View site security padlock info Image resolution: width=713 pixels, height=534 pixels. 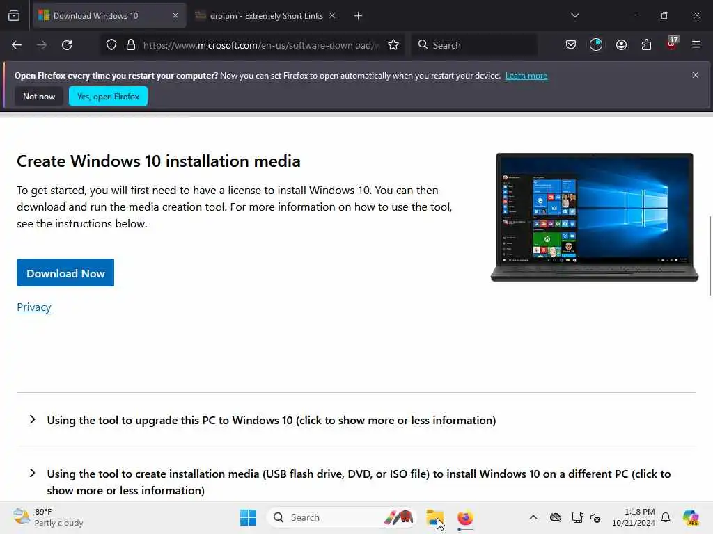pos(131,45)
